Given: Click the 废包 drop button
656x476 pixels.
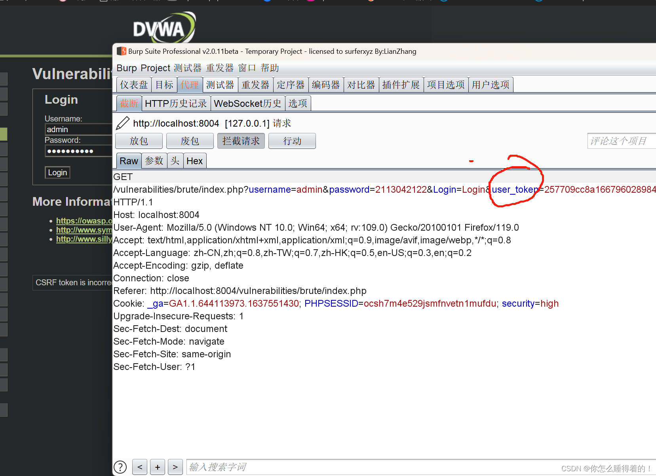Looking at the screenshot, I should [x=190, y=141].
